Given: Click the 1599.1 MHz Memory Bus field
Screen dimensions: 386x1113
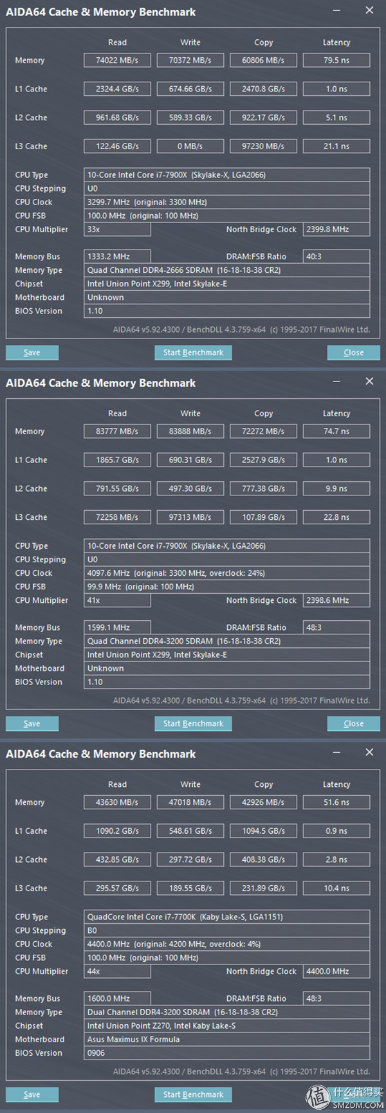Looking at the screenshot, I should (x=117, y=627).
